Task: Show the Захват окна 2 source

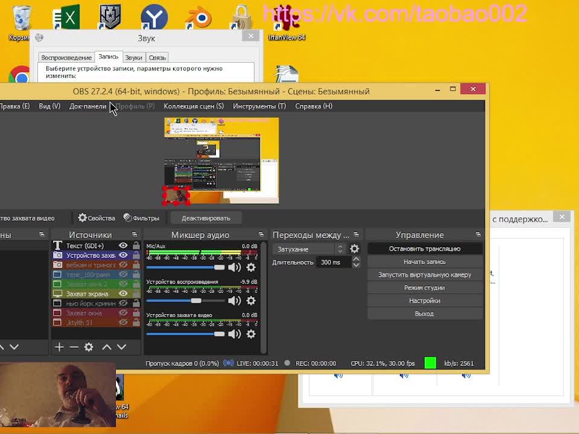Action: pyautogui.click(x=123, y=284)
